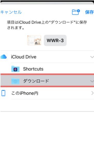Tap the empty area below このiPhone内
This screenshot has height=149, width=94.
(47, 105)
